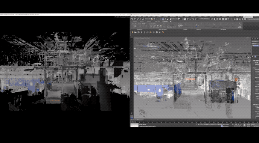
Task: Click the gear settings icon in lower toolbar
Action: tap(157, 32)
